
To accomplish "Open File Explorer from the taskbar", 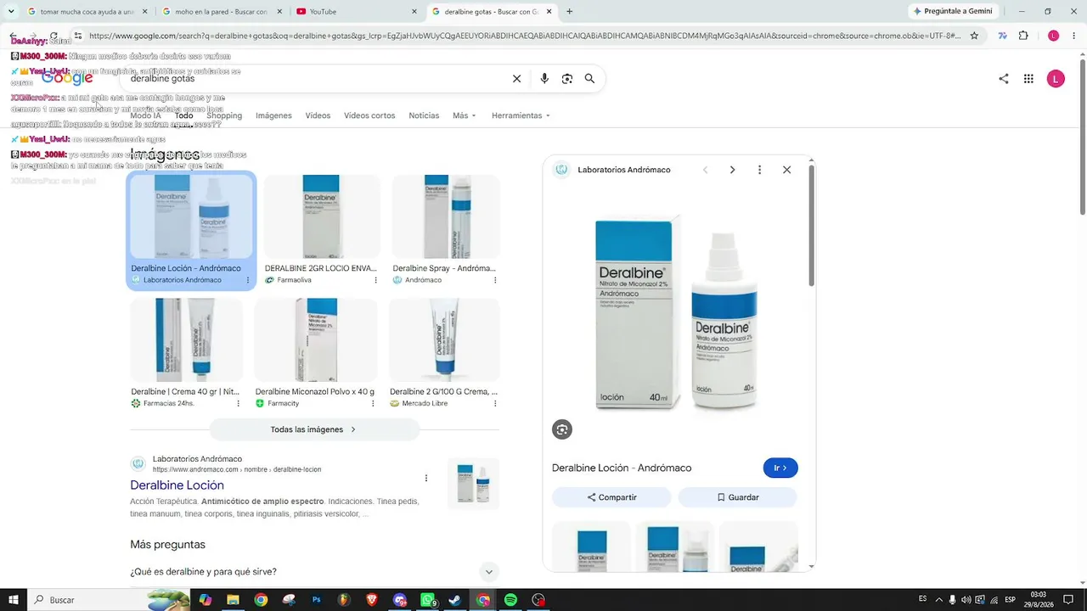I will [233, 600].
